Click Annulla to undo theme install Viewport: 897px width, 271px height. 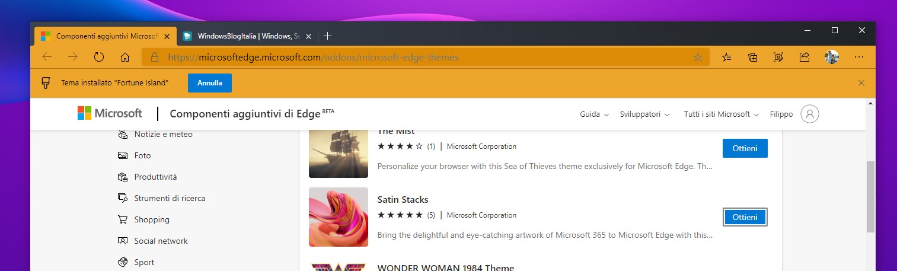210,83
